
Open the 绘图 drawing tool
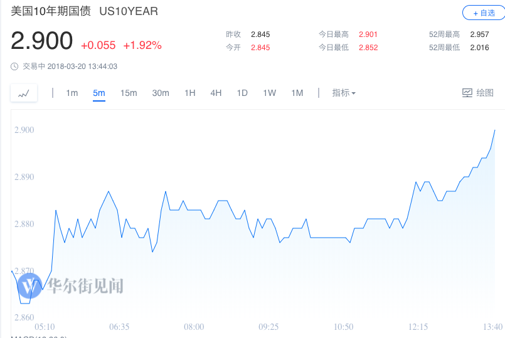478,93
